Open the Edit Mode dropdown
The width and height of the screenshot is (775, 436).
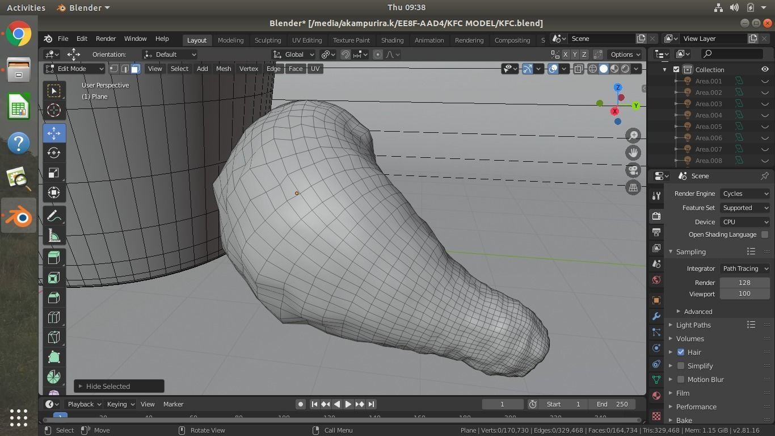pos(74,69)
